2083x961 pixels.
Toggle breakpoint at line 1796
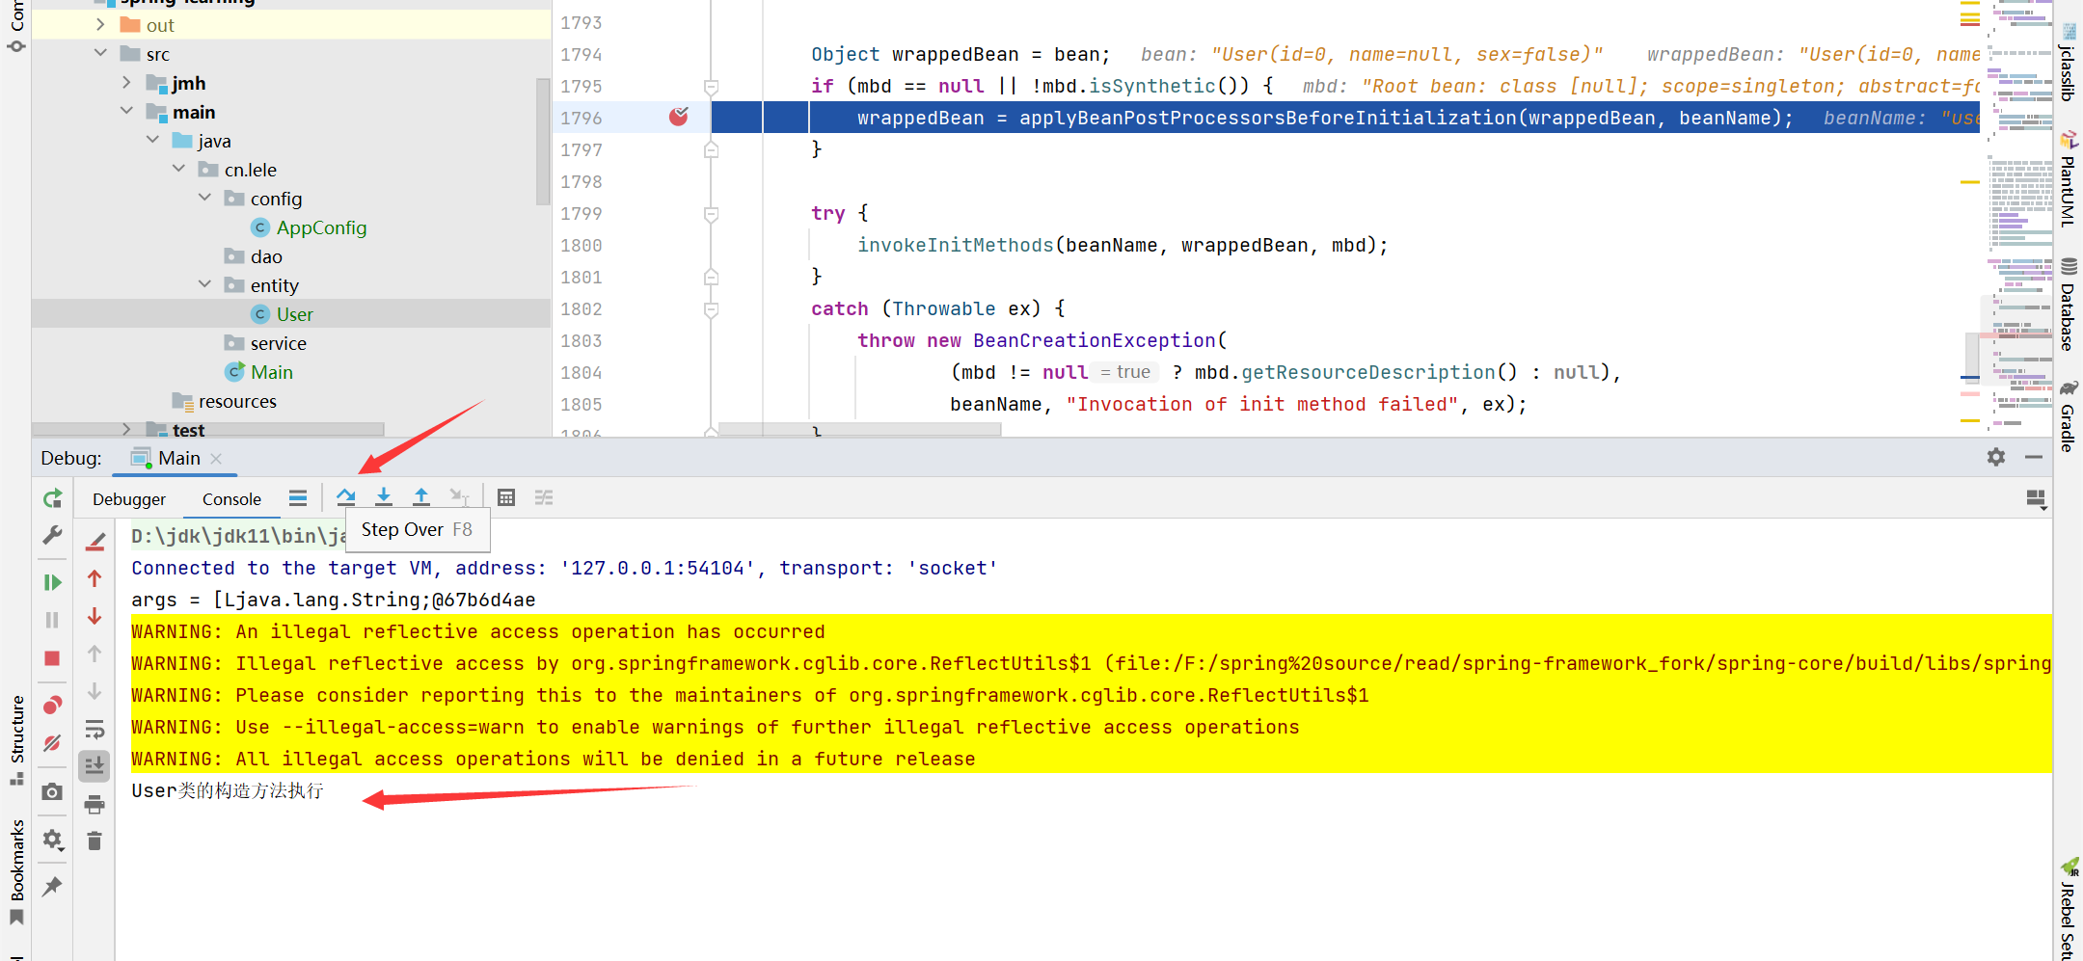click(x=679, y=117)
